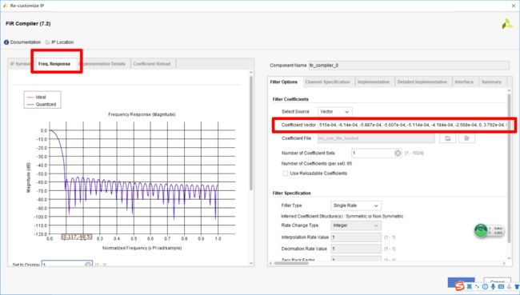The width and height of the screenshot is (520, 295).
Task: Click inside the Coefficient Vector field
Action: point(413,125)
